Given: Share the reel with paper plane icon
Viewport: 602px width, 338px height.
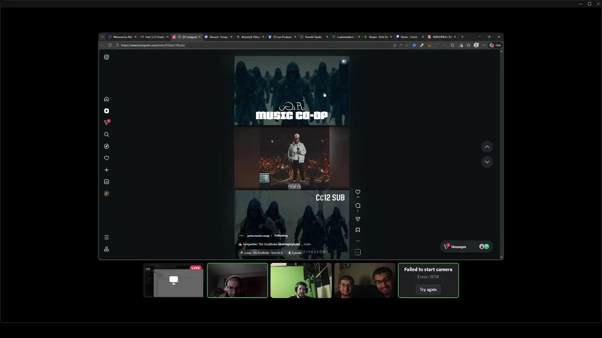Looking at the screenshot, I should (357, 219).
